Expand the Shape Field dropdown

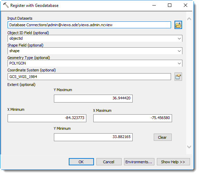pyautogui.click(x=179, y=51)
